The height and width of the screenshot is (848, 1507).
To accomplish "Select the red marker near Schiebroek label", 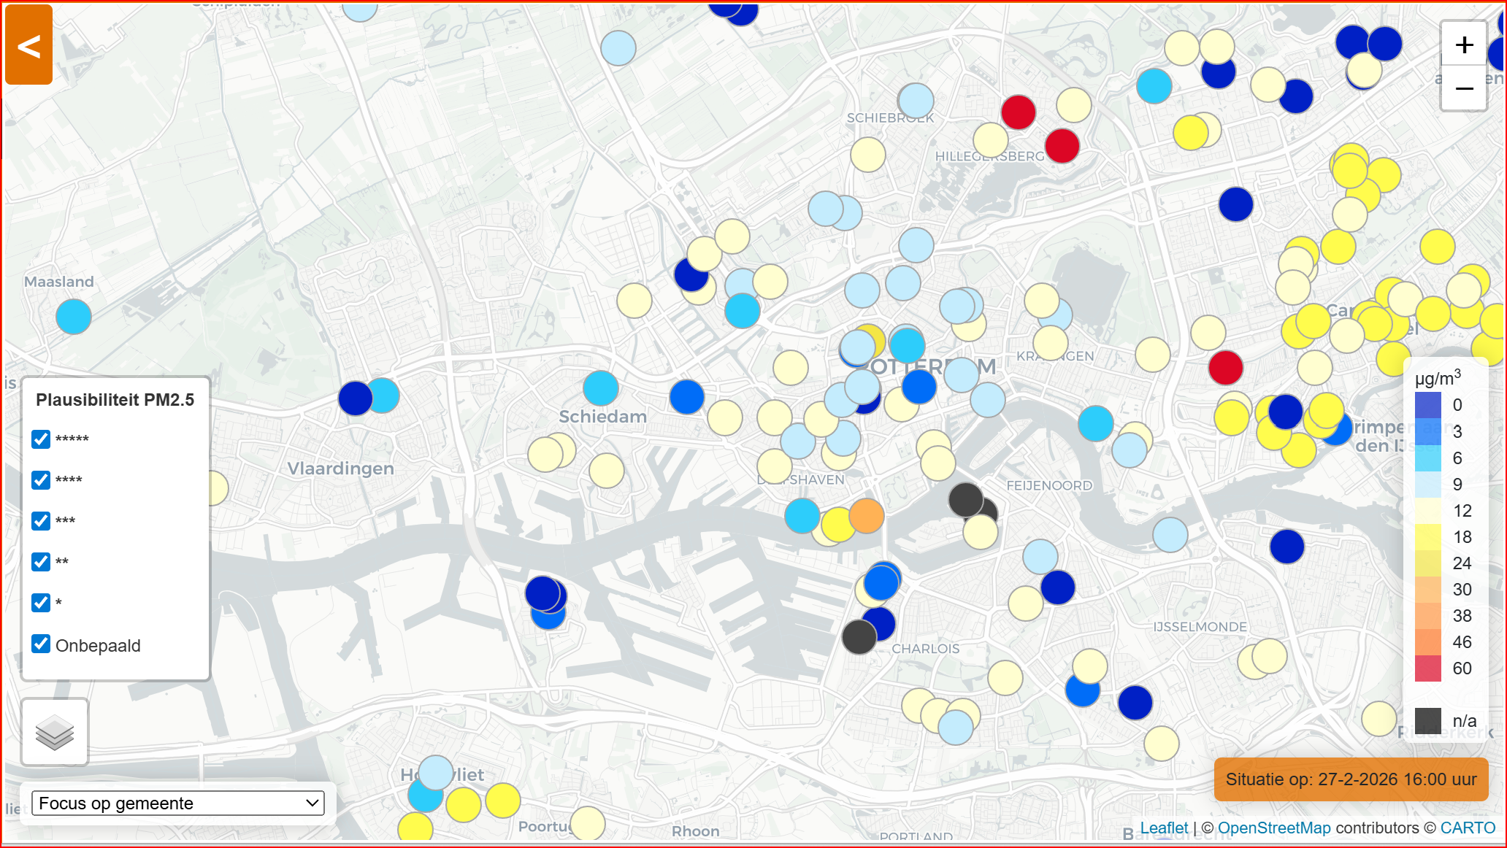I will [x=1019, y=112].
